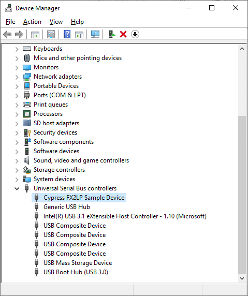Image resolution: width=248 pixels, height=296 pixels.
Task: Click the Back arrow toolbar icon
Action: pos(7,34)
